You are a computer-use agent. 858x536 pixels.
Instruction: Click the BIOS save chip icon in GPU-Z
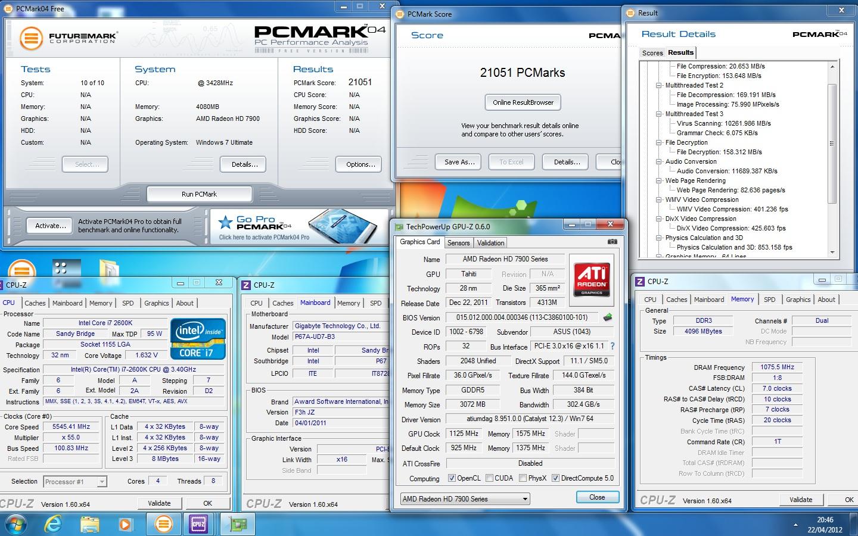[608, 317]
